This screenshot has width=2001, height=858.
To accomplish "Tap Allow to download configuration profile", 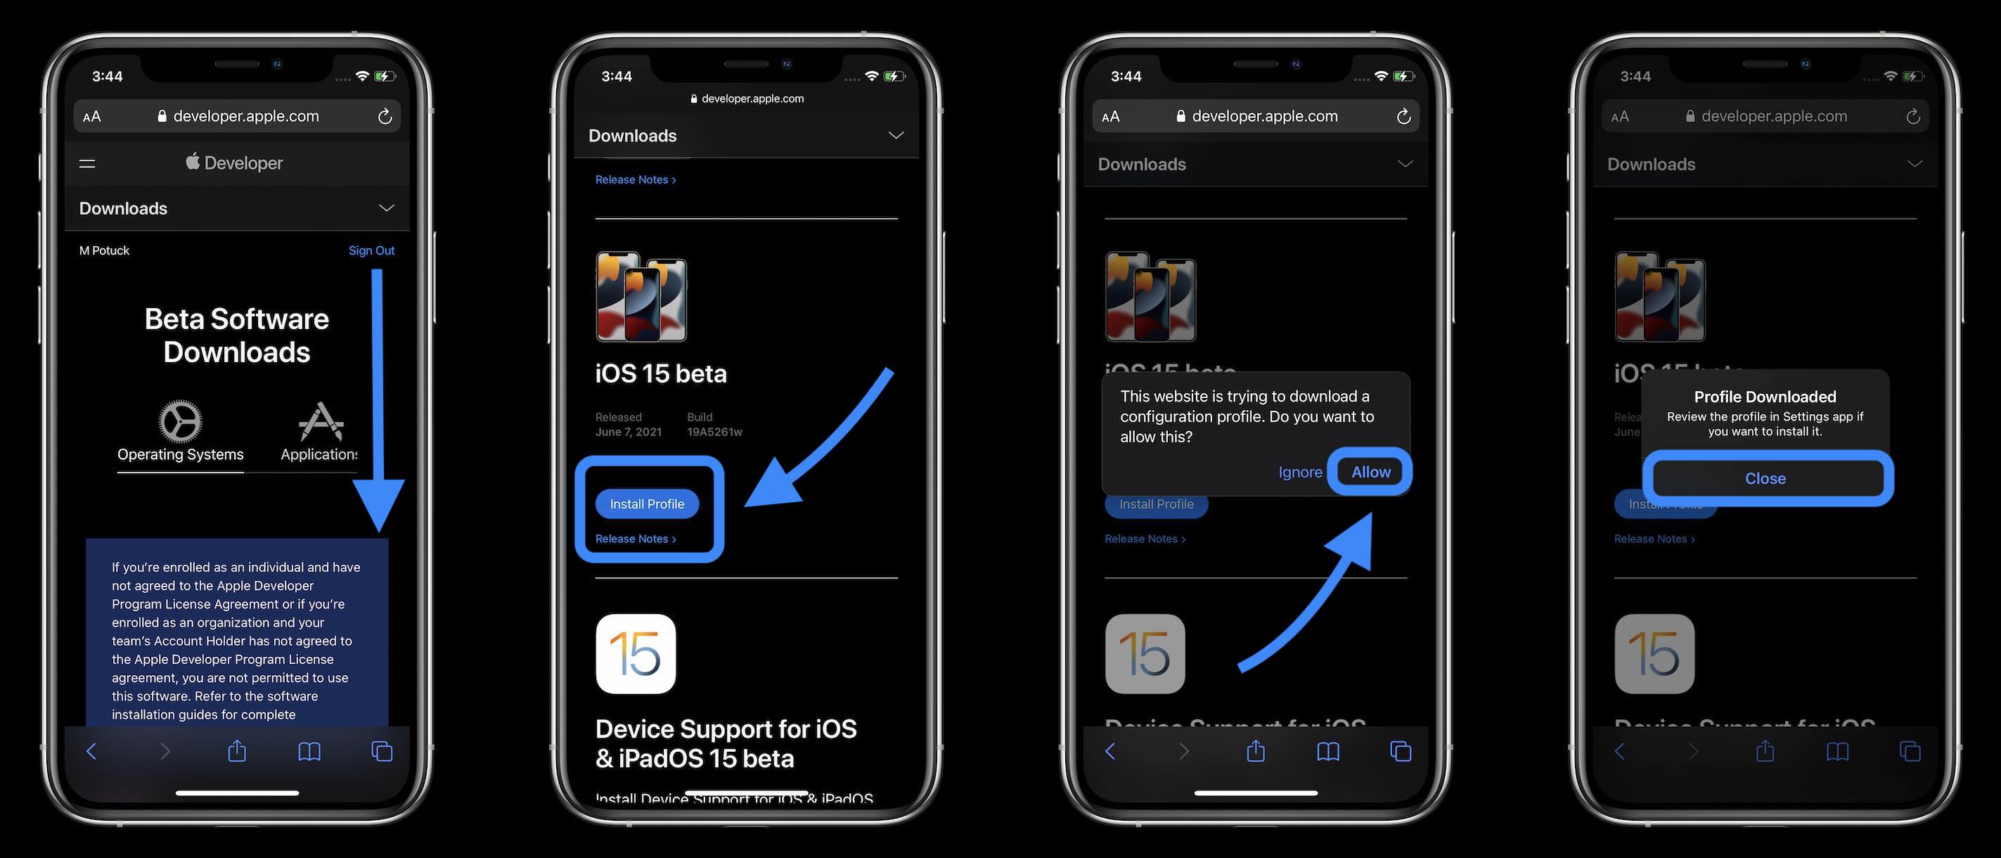I will point(1370,471).
